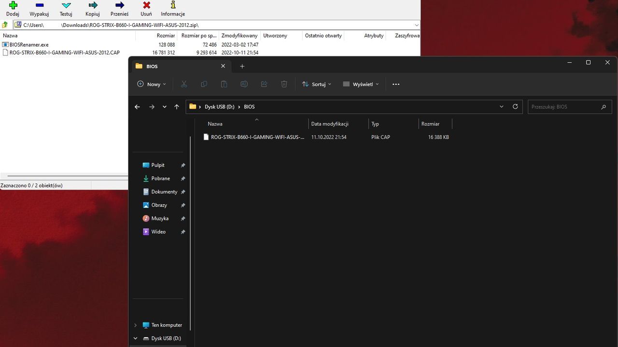Image resolution: width=618 pixels, height=347 pixels.
Task: Click the Przenieś (move) toolbar button
Action: [x=119, y=9]
